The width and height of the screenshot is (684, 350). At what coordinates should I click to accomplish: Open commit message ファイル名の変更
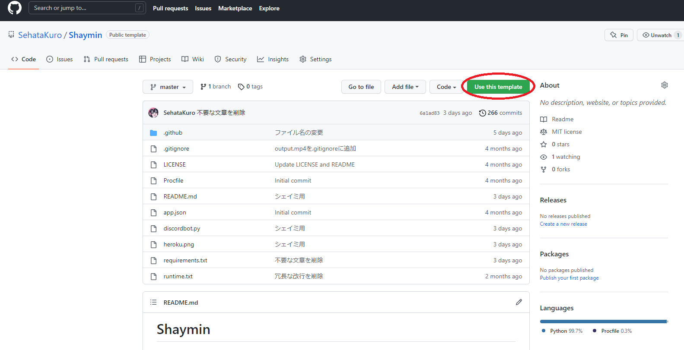coord(299,132)
